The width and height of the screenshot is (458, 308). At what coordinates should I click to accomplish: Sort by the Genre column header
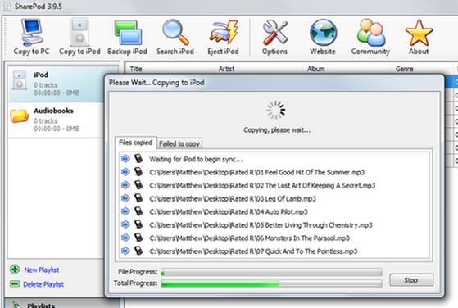tap(405, 69)
